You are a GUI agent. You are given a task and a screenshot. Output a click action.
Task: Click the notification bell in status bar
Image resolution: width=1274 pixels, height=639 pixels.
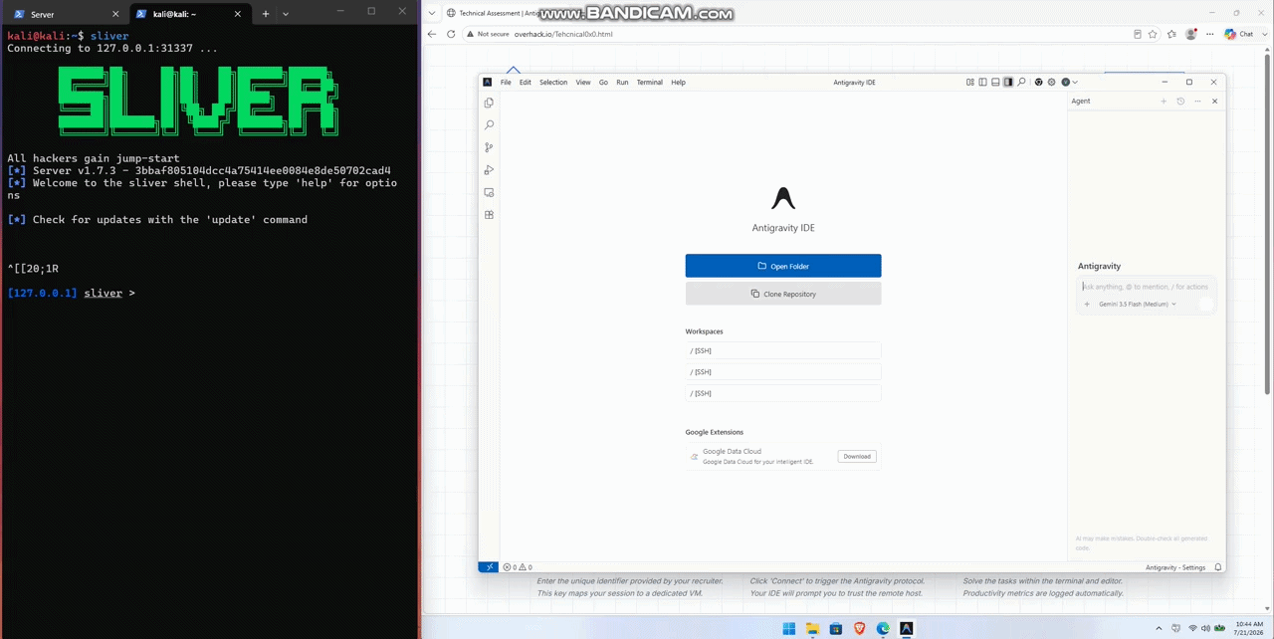[x=1218, y=567]
